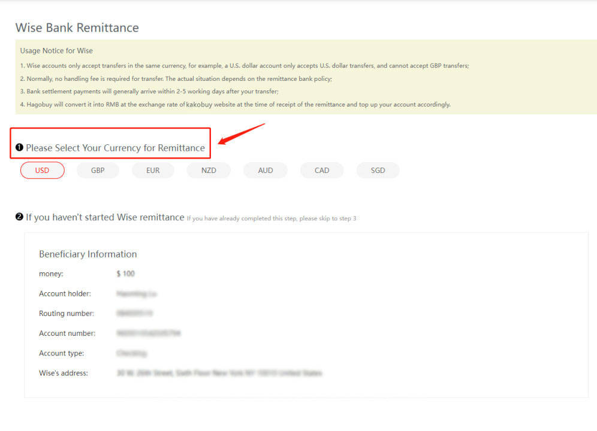Choose CAD as currency
This screenshot has height=431, width=597.
[x=322, y=171]
